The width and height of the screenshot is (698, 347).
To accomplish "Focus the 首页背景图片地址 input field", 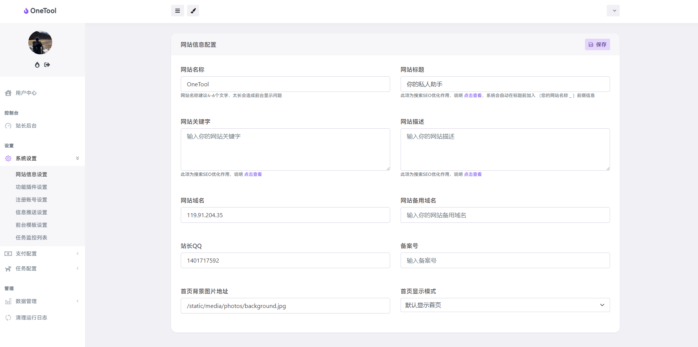I will coord(285,306).
